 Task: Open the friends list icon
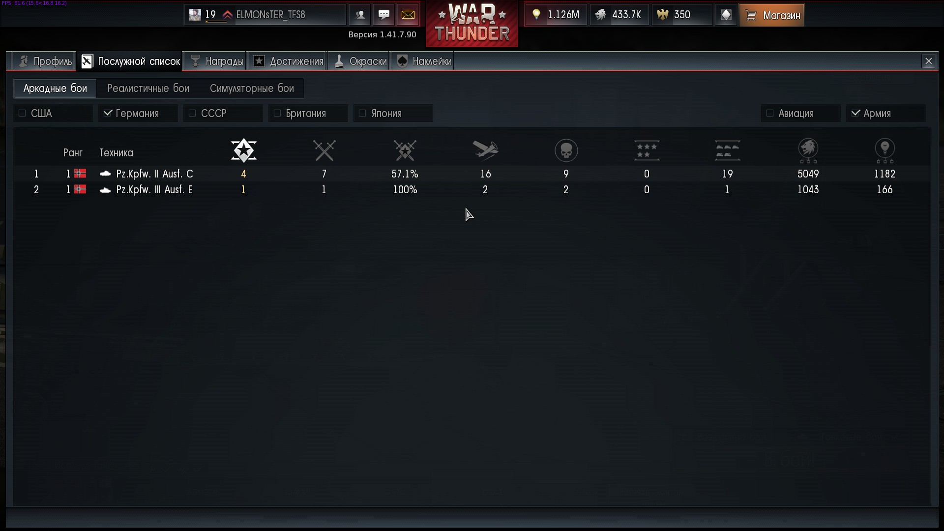[x=360, y=15]
